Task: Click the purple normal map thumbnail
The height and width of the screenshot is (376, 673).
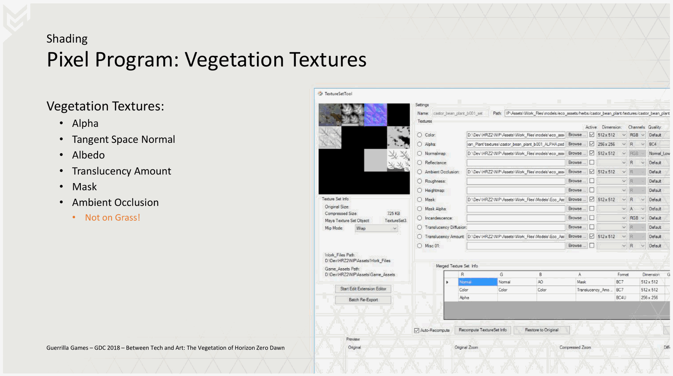Action: pos(376,115)
